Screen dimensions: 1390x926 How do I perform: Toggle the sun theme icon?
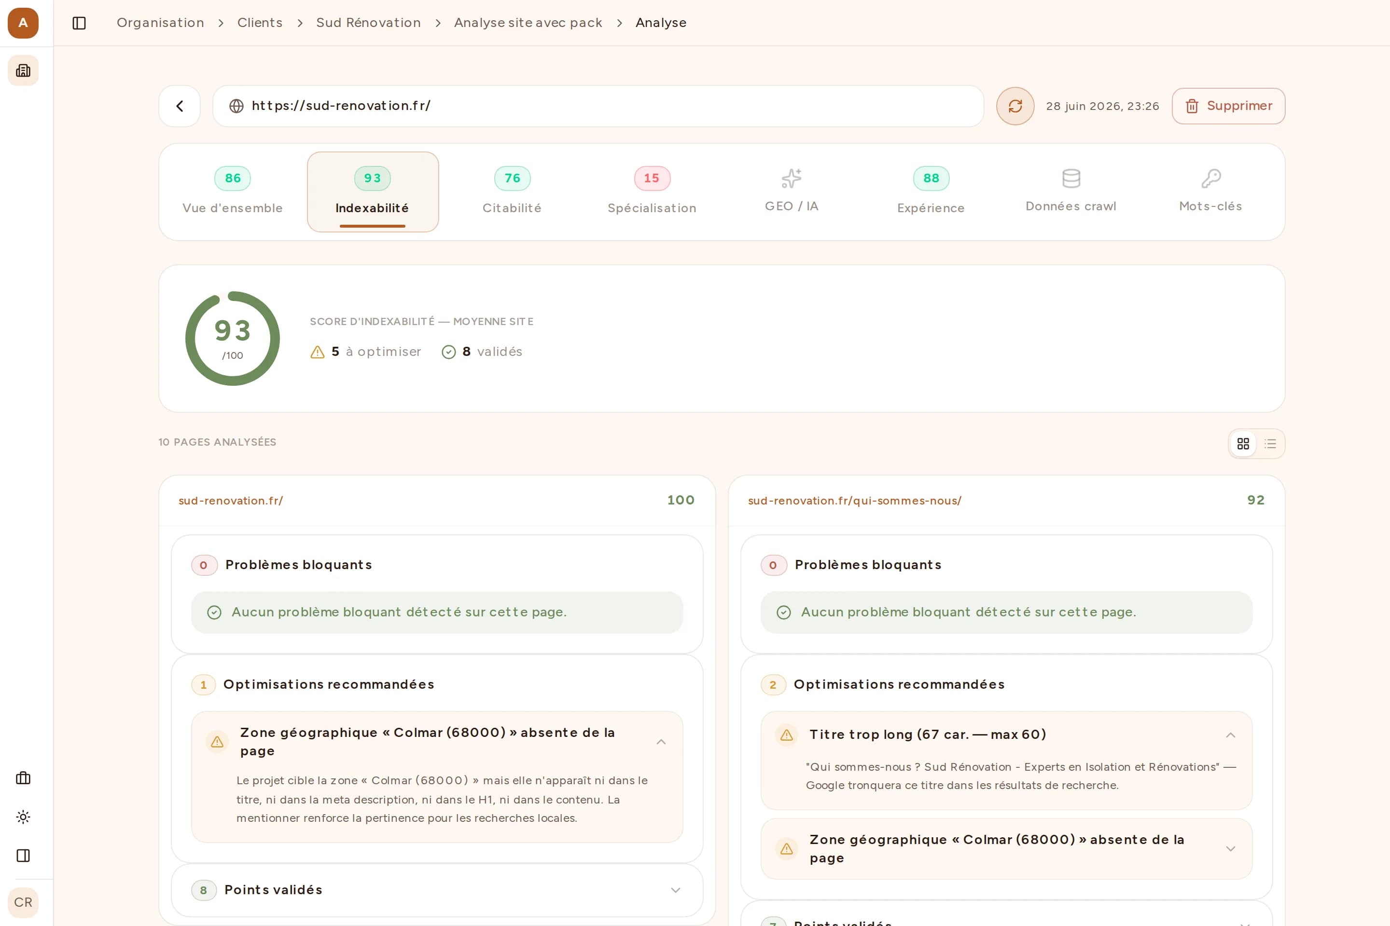click(23, 817)
